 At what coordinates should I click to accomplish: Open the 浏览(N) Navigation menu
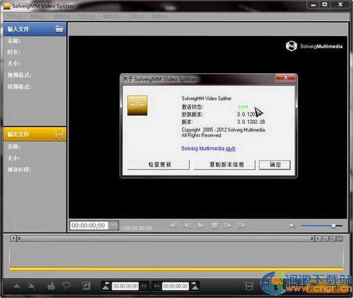[x=86, y=17]
